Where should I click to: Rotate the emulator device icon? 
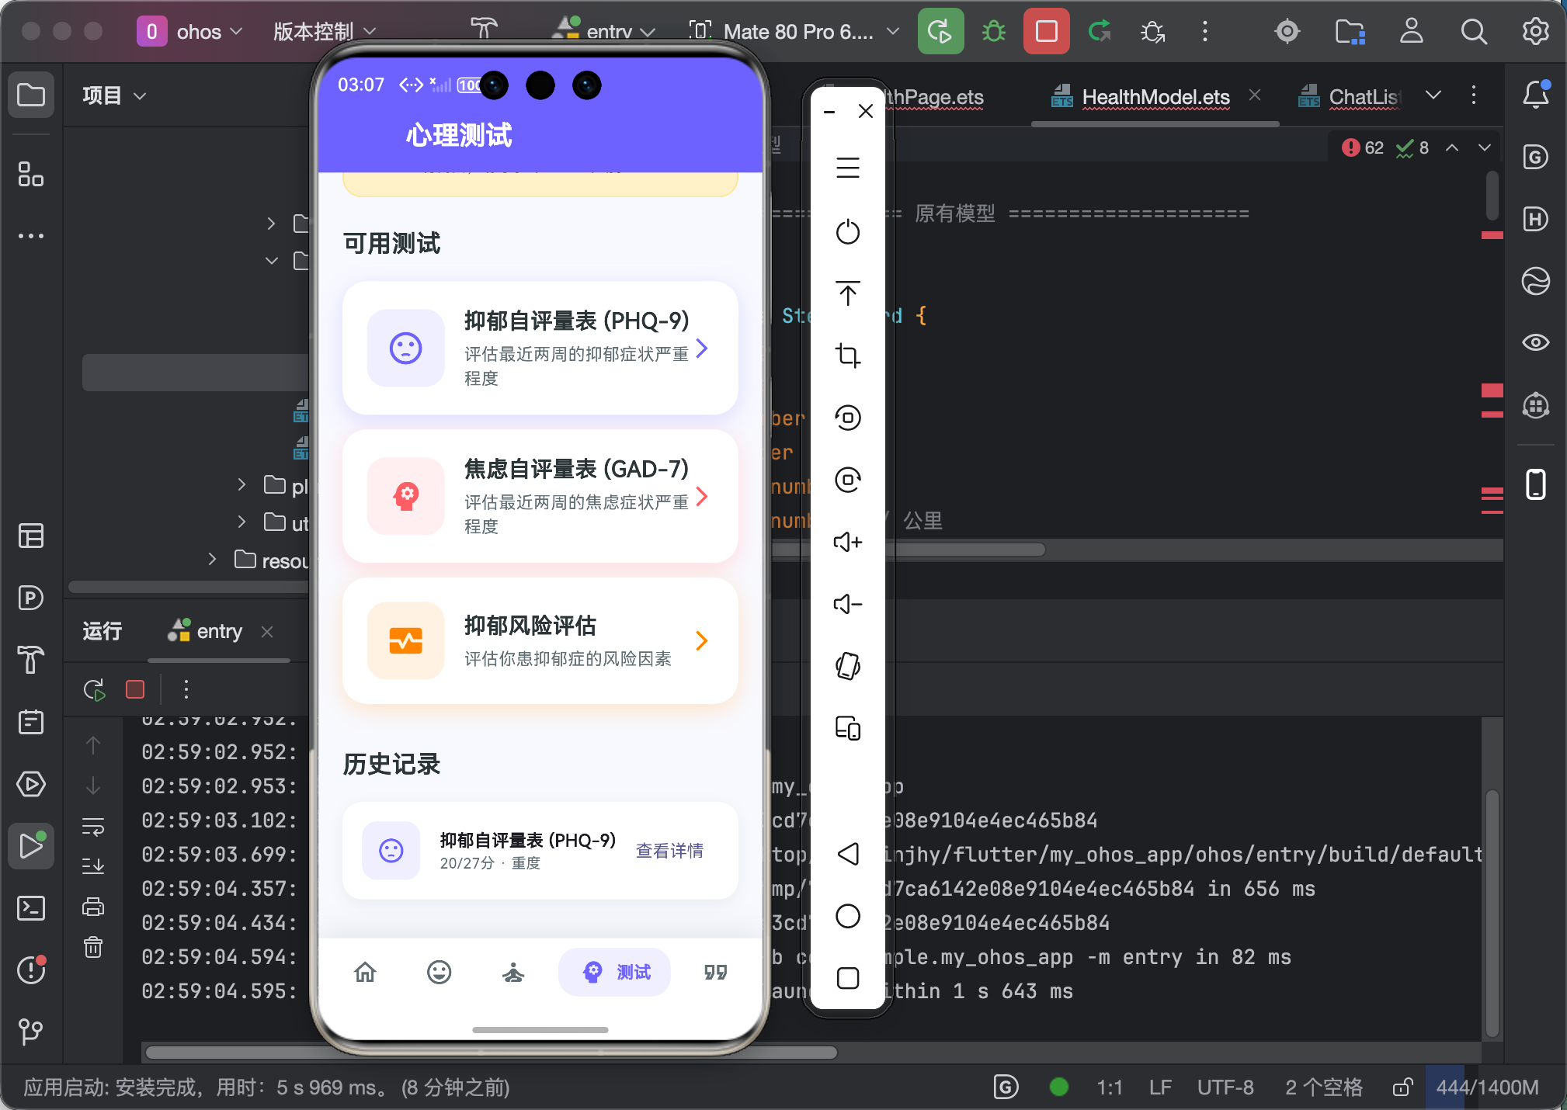point(847,666)
